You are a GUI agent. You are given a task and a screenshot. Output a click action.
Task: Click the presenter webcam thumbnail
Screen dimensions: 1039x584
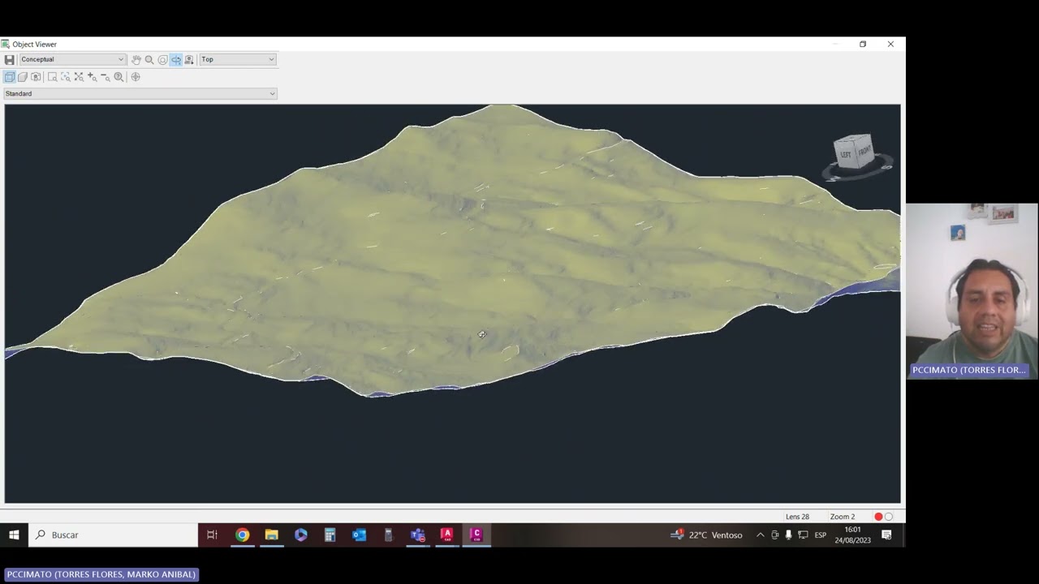(x=972, y=290)
